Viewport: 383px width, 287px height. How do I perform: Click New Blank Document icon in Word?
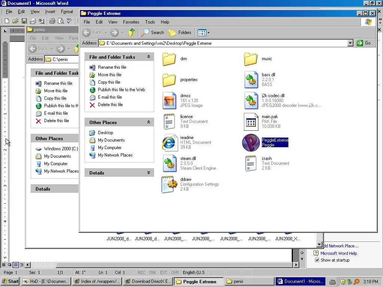[x=7, y=21]
